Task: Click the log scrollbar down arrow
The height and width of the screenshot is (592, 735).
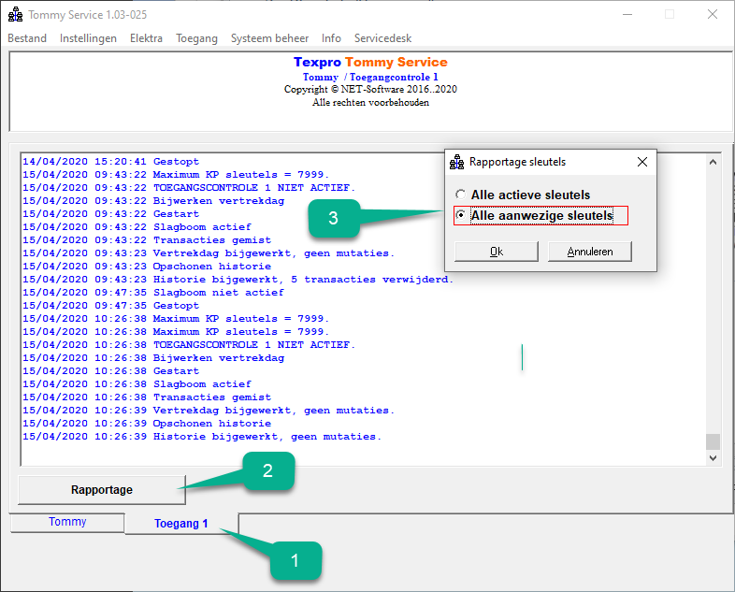Action: click(x=713, y=458)
